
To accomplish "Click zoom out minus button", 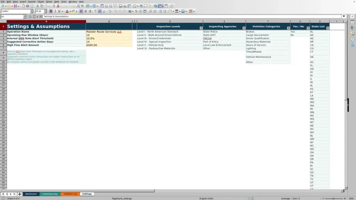I will pos(323,199).
